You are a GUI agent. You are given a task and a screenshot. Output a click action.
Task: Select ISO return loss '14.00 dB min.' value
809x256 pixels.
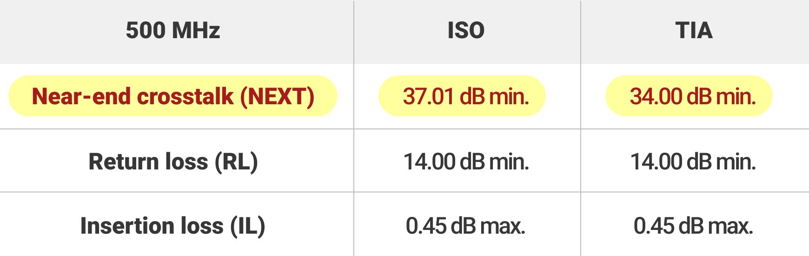tap(466, 162)
